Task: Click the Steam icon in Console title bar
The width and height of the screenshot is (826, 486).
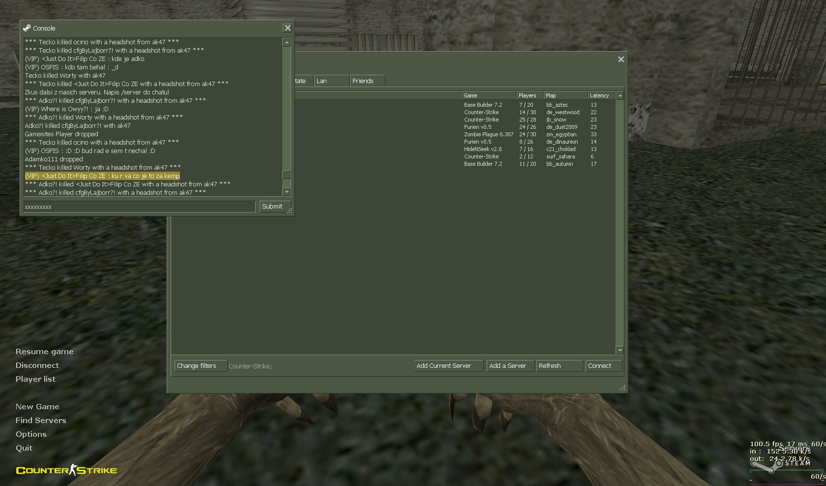Action: pyautogui.click(x=27, y=28)
